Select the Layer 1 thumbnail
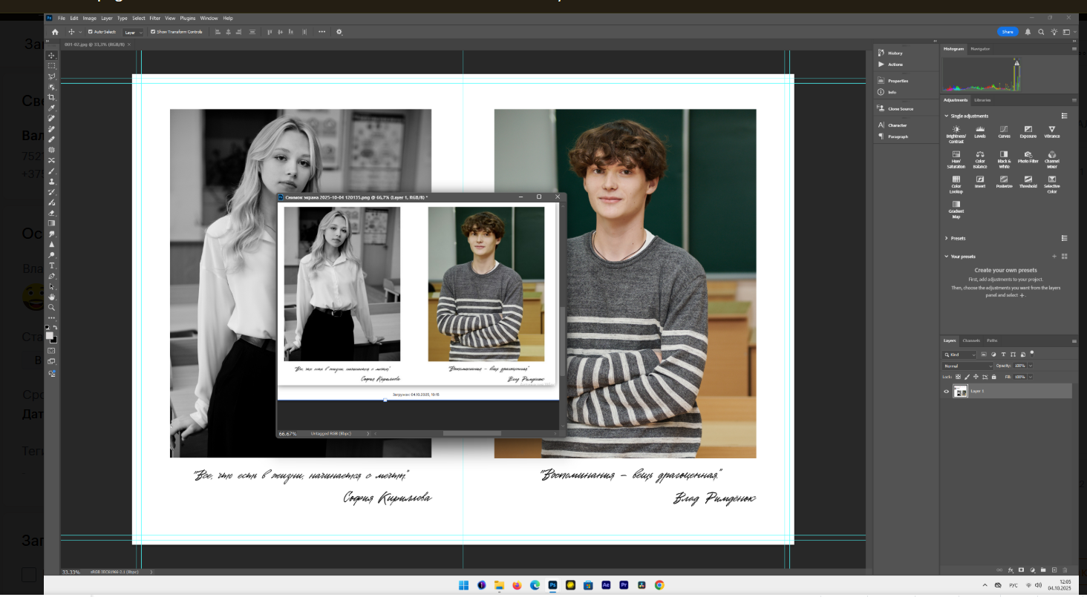The width and height of the screenshot is (1087, 597). point(960,391)
